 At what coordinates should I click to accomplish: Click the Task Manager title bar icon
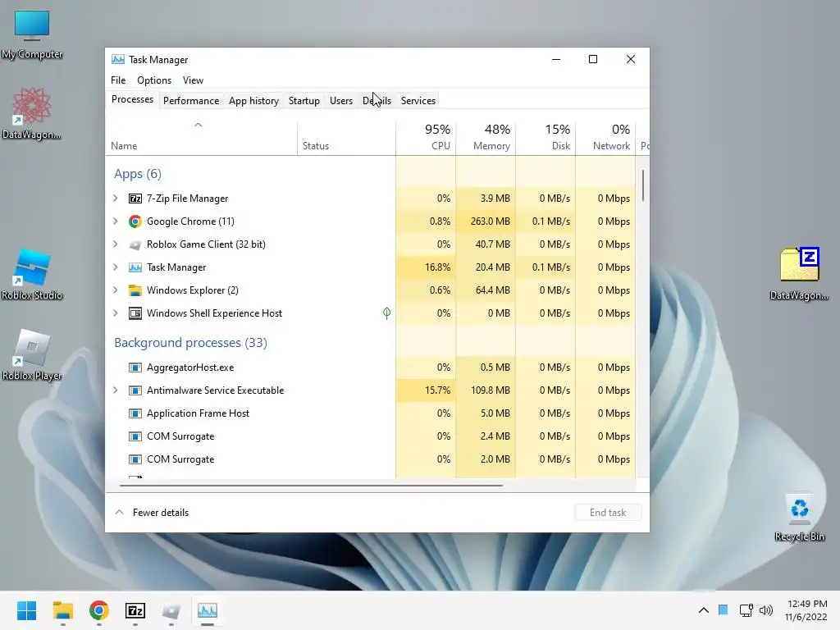click(x=118, y=59)
